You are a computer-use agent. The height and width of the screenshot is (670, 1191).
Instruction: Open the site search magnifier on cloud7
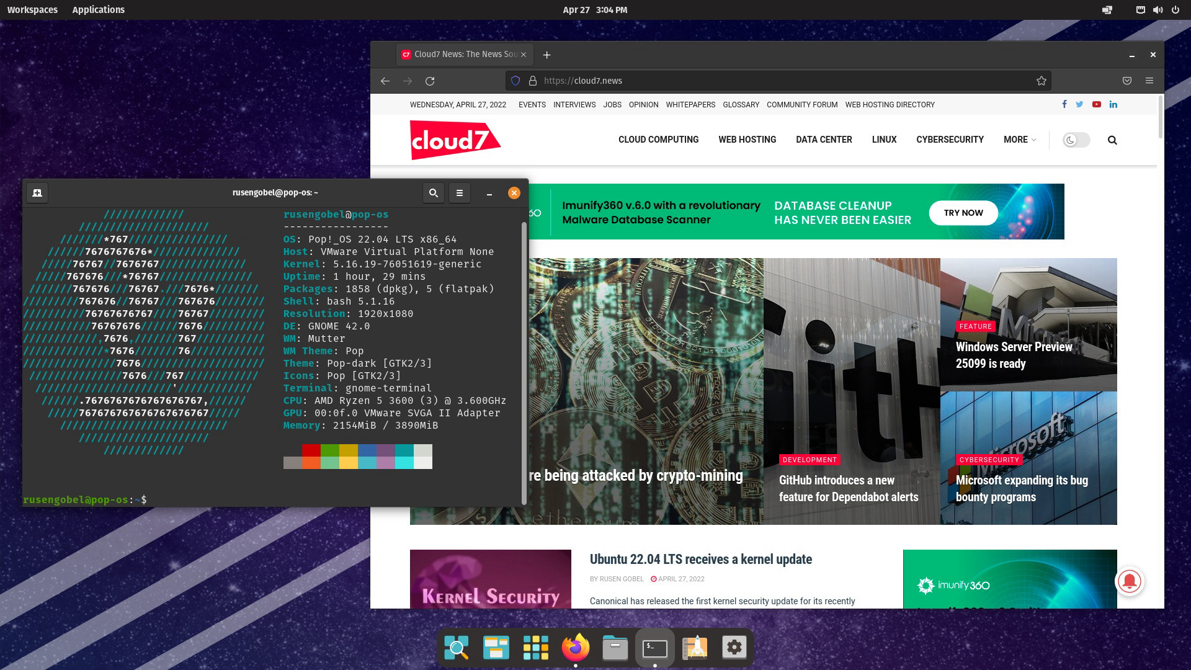pos(1112,140)
